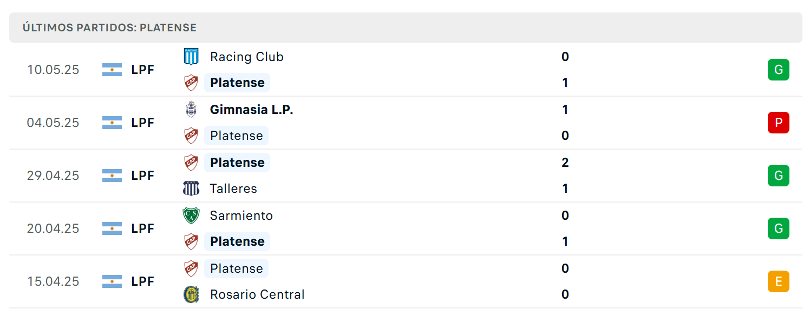Screen dimensions: 810x316
Task: Click the Rosario Central team crest
Action: click(191, 294)
